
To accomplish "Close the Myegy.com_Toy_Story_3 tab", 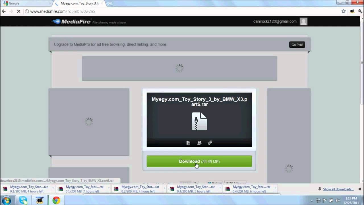I will 102,3.
